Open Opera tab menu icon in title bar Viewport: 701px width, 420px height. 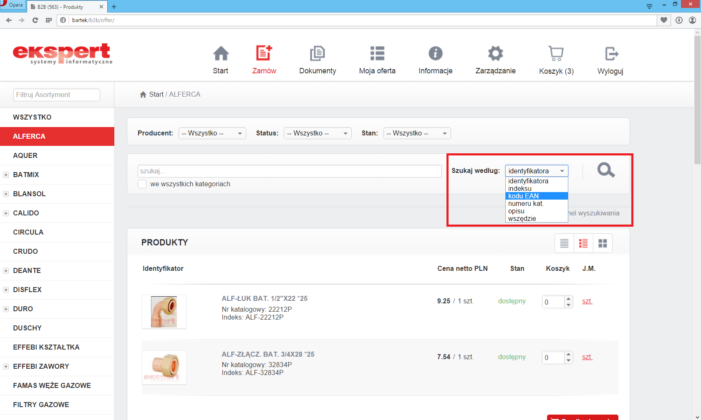coord(649,6)
